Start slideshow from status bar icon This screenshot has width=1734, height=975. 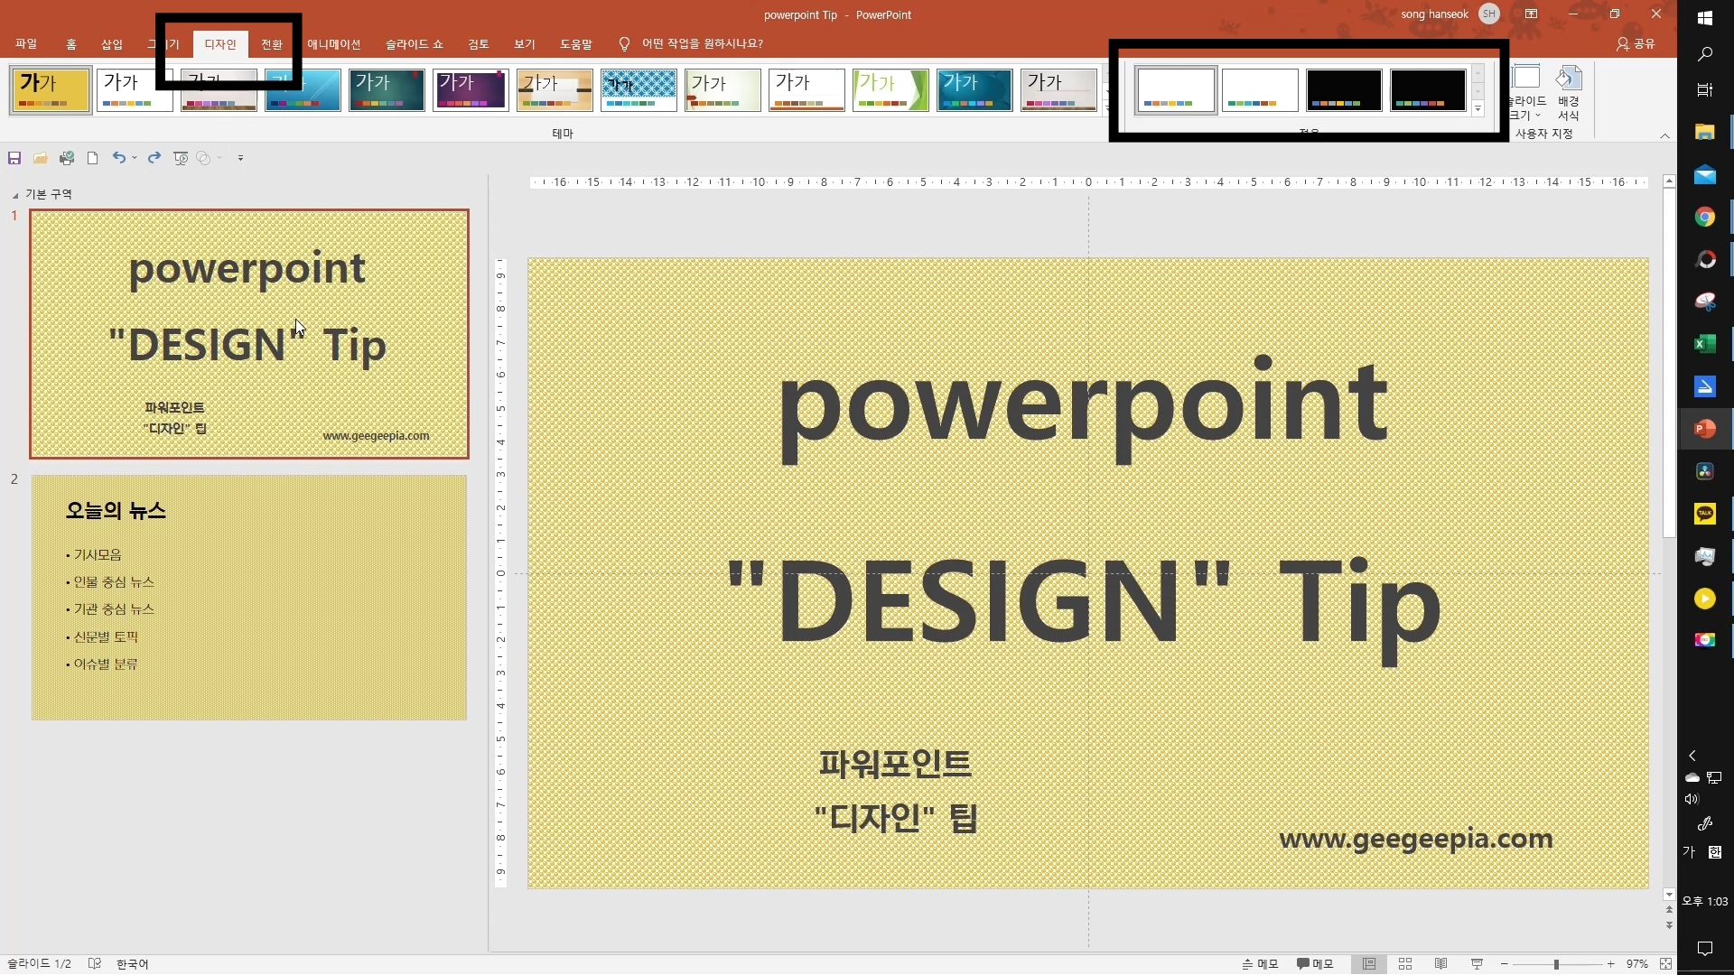pos(1478,964)
